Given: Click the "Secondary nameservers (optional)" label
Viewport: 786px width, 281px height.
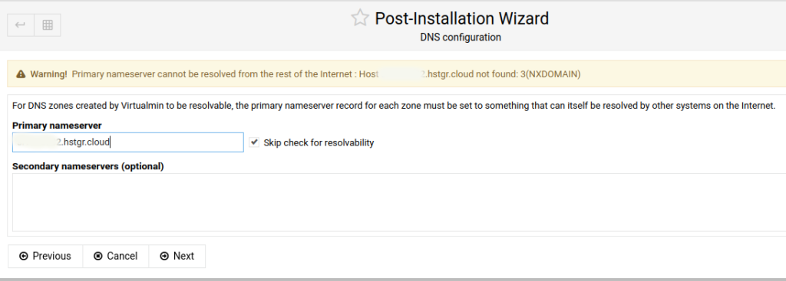Looking at the screenshot, I should tap(88, 166).
